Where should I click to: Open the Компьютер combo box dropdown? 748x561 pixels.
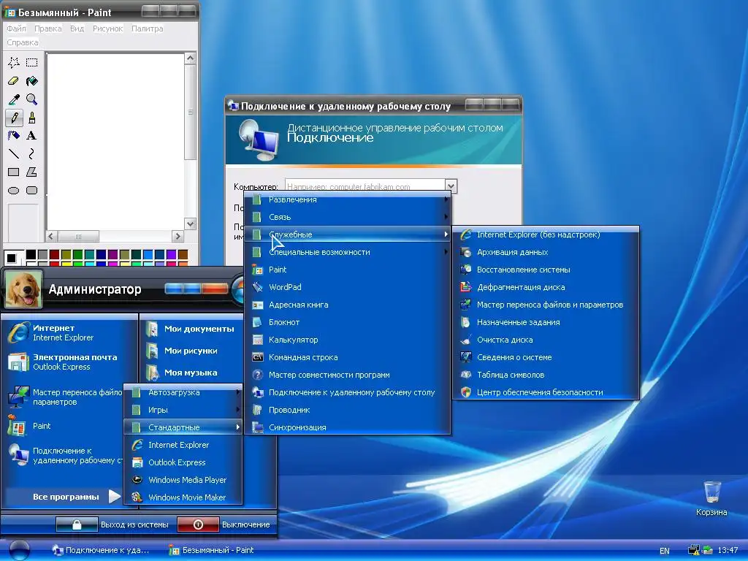click(451, 186)
